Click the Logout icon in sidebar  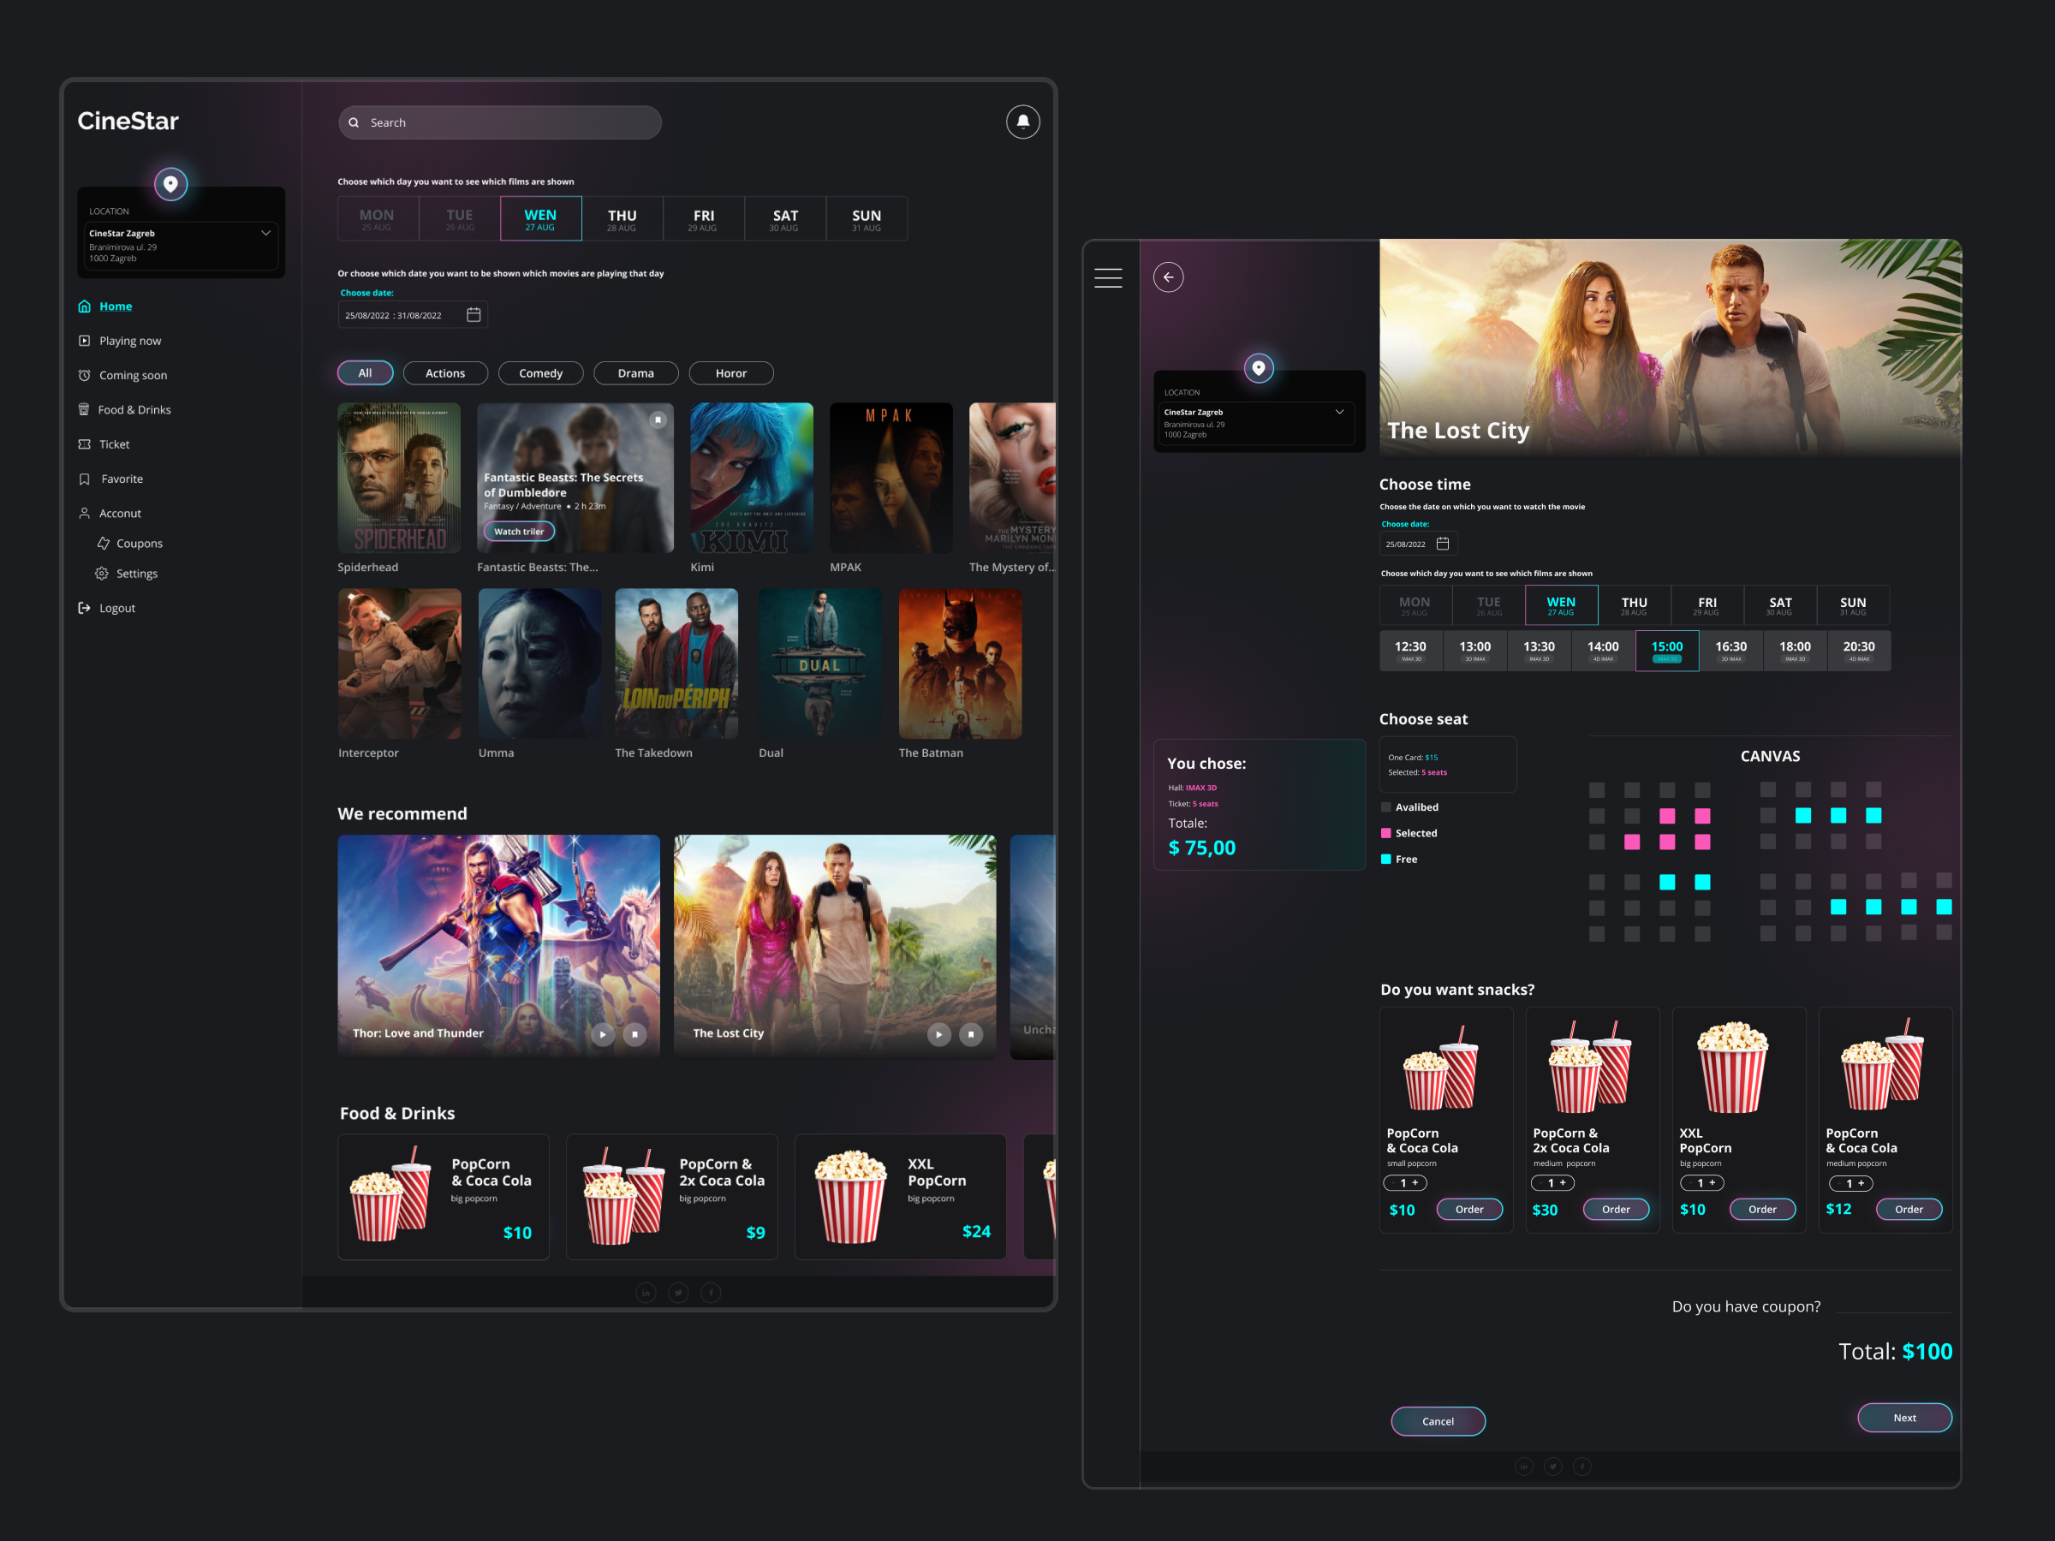point(85,608)
